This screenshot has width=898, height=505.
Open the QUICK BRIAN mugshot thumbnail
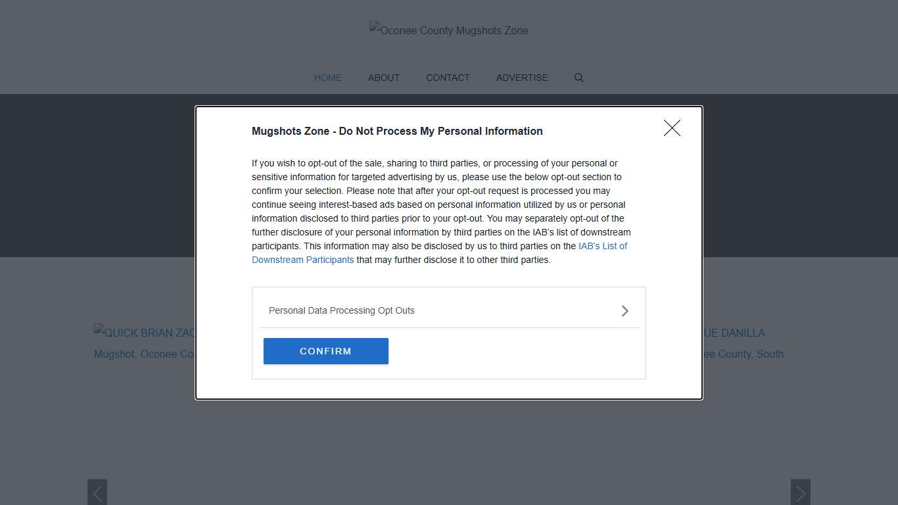click(x=145, y=333)
